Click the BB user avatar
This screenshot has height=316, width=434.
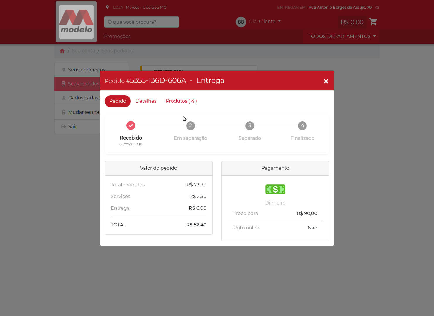241,22
